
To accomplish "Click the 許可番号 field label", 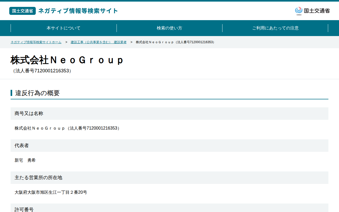I will [24, 209].
